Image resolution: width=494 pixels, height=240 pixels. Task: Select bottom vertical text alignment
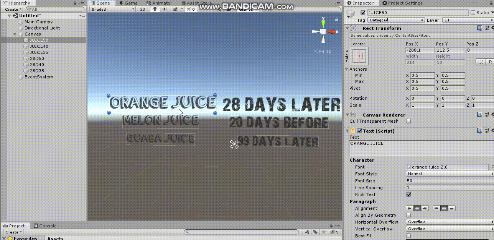tap(451, 208)
